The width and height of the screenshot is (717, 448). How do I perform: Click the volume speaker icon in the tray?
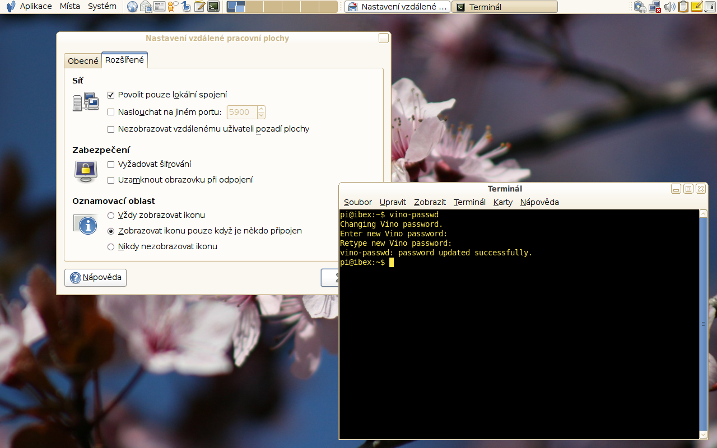click(669, 7)
